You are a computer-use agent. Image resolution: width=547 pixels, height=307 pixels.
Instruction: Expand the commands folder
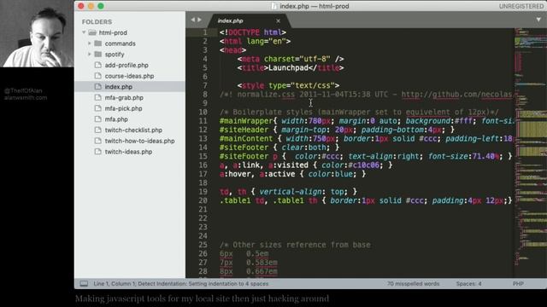pyautogui.click(x=89, y=43)
